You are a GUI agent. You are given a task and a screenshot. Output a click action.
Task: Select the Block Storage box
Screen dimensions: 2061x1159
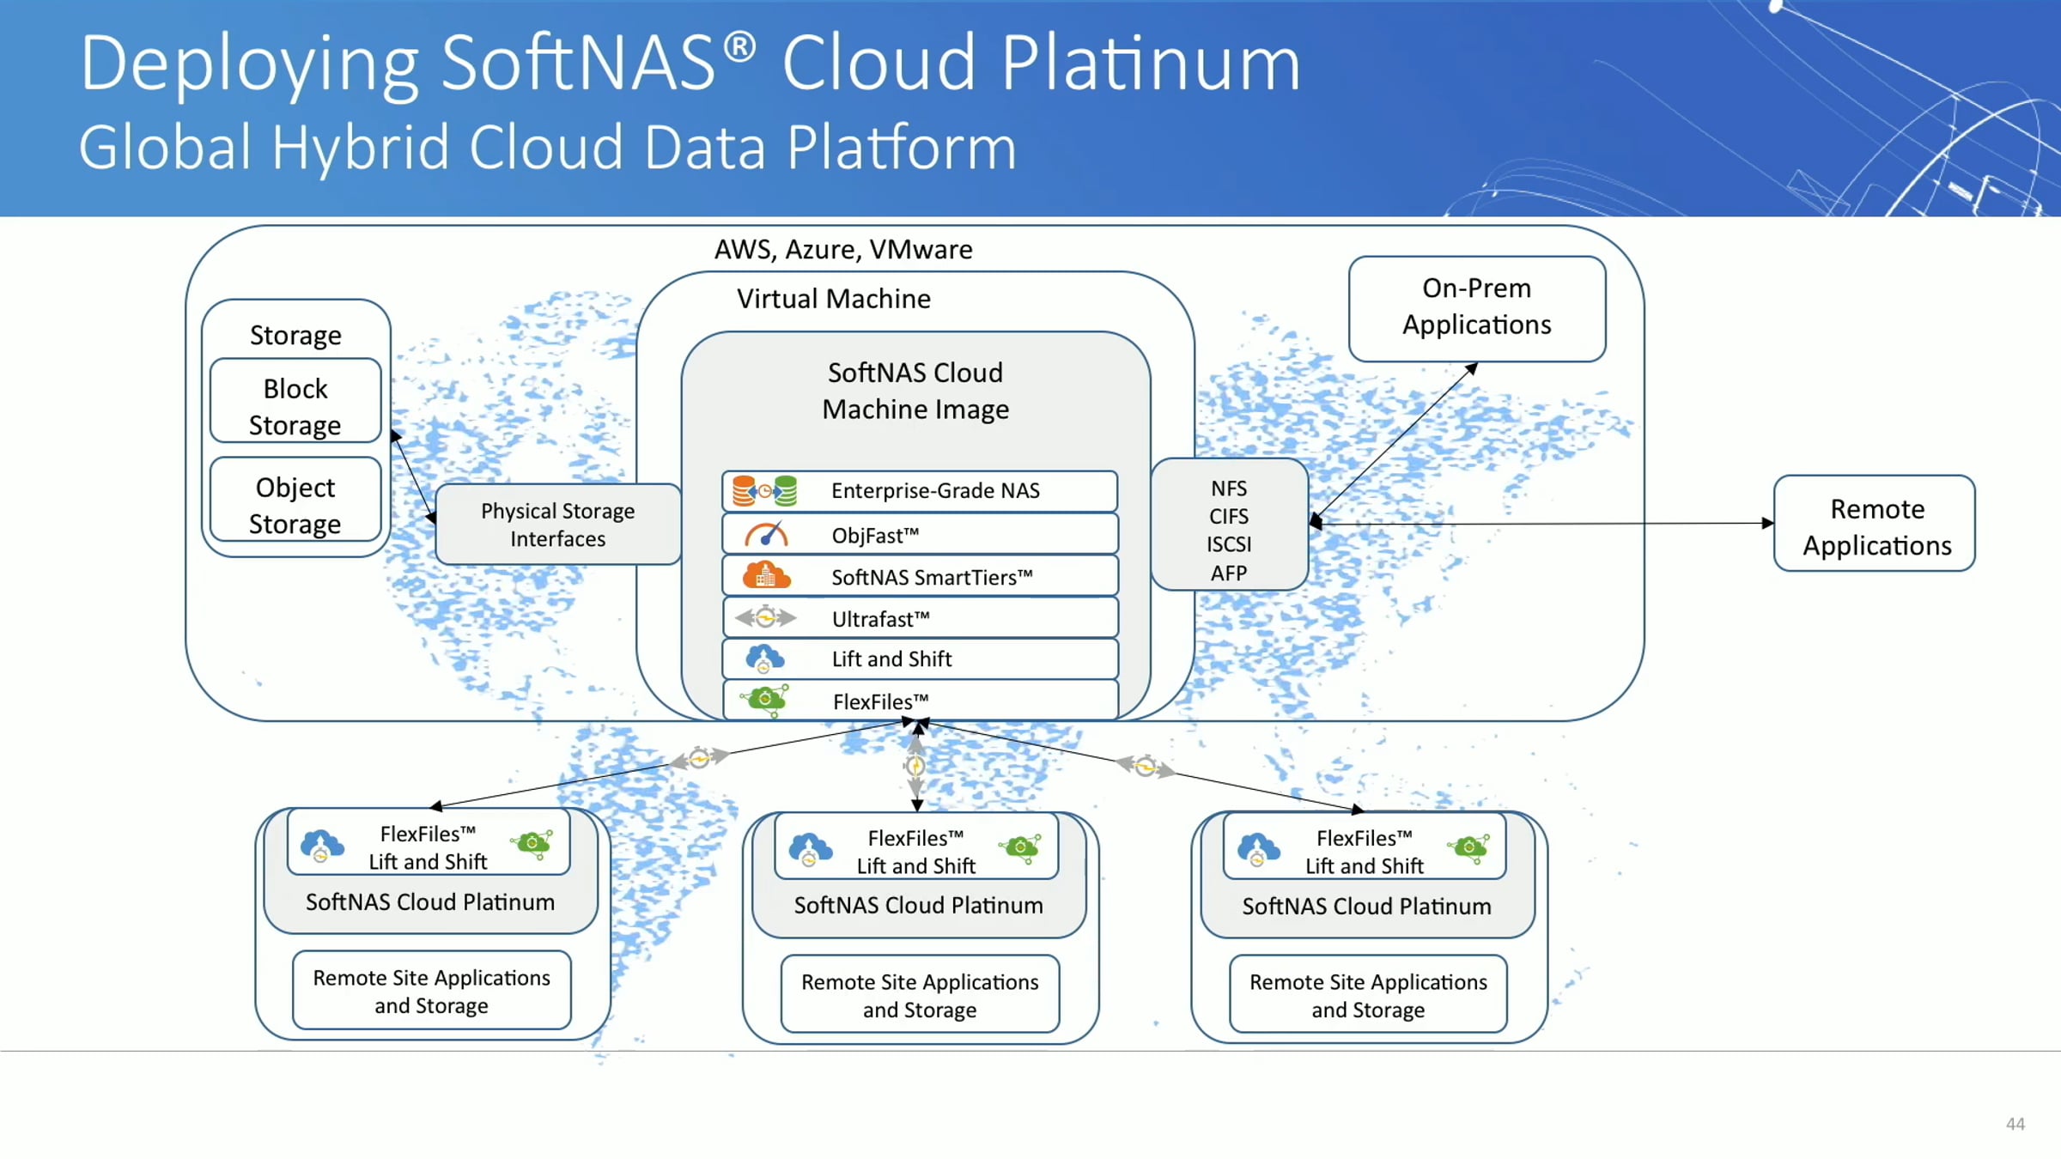295,401
